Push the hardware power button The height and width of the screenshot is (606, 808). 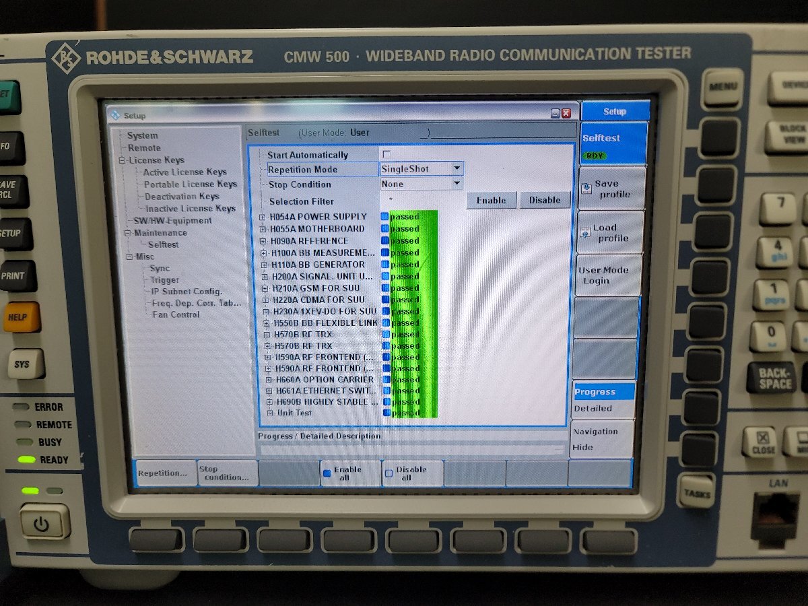click(x=44, y=523)
